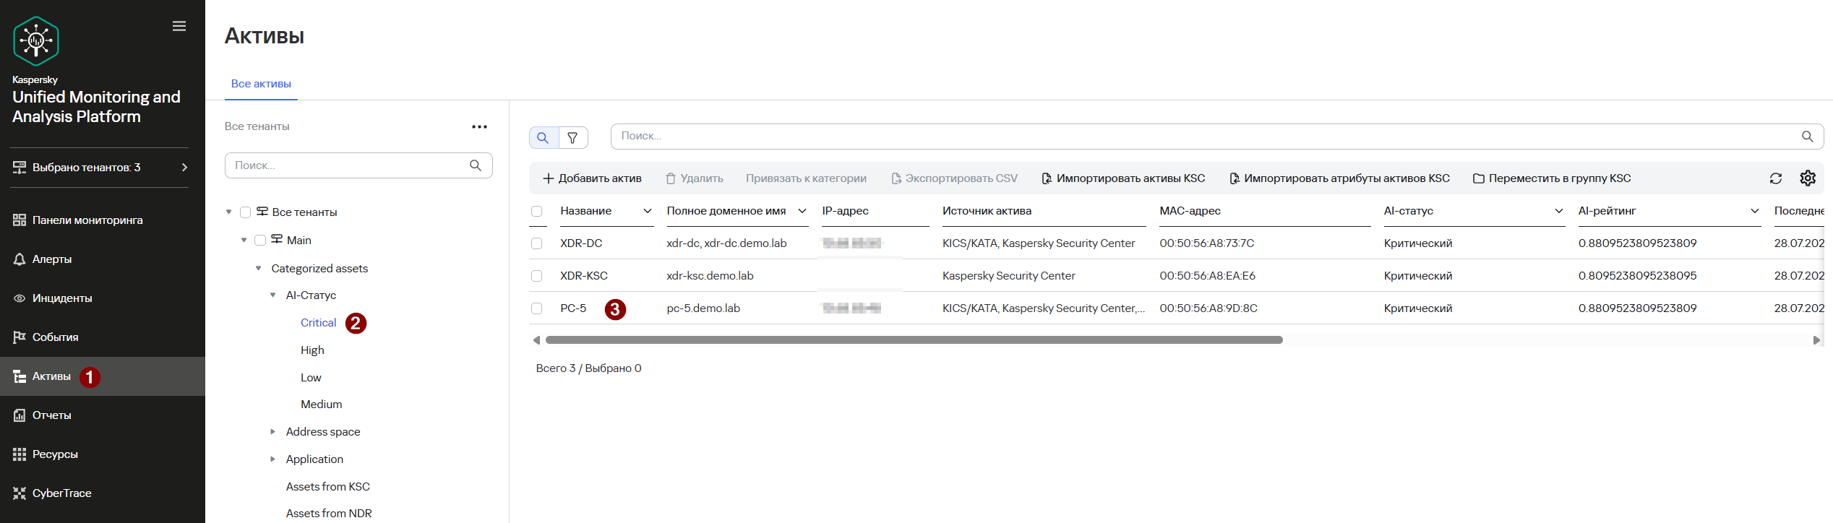Click the xdr-ksc.demo.lab domain cell
Screen dimensions: 1833x523
click(710, 276)
